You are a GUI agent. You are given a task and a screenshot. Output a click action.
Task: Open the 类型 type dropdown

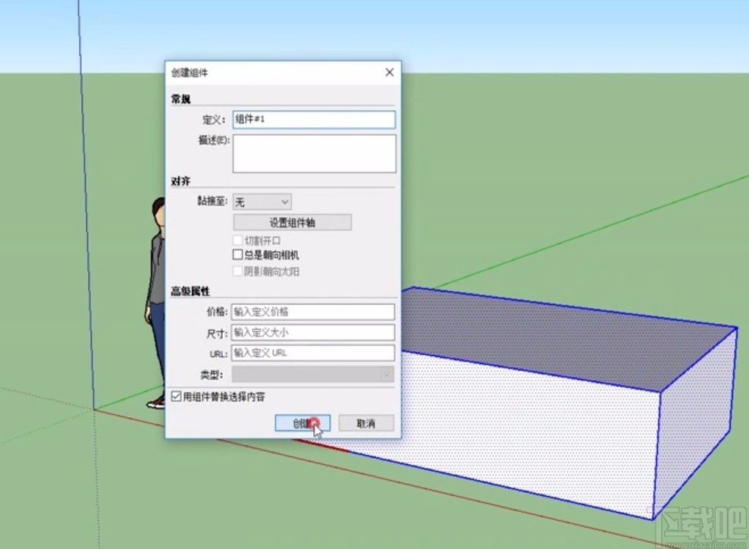click(386, 374)
